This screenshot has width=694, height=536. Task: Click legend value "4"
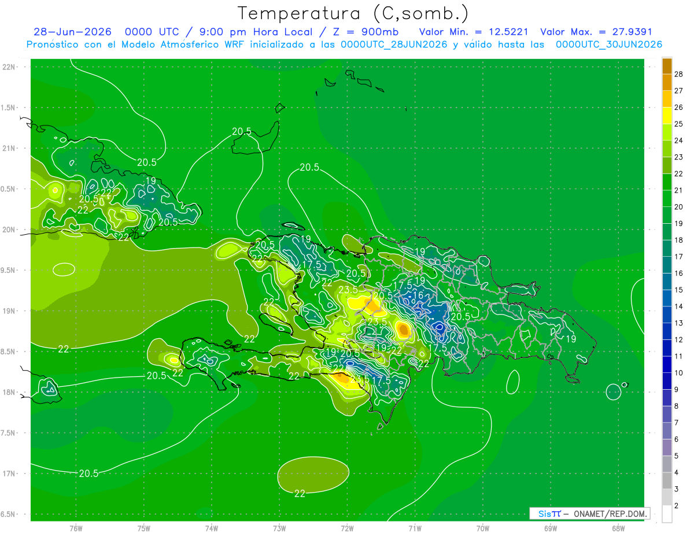coord(677,472)
